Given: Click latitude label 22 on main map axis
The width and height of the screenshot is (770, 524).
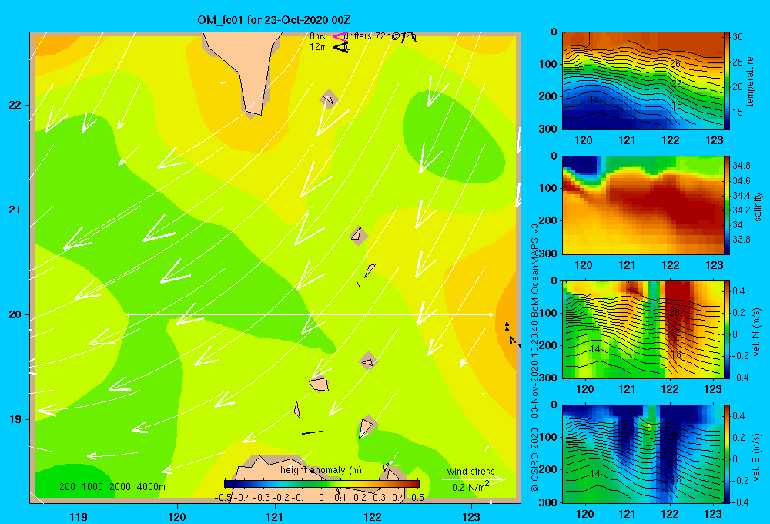Looking at the screenshot, I should (x=15, y=105).
